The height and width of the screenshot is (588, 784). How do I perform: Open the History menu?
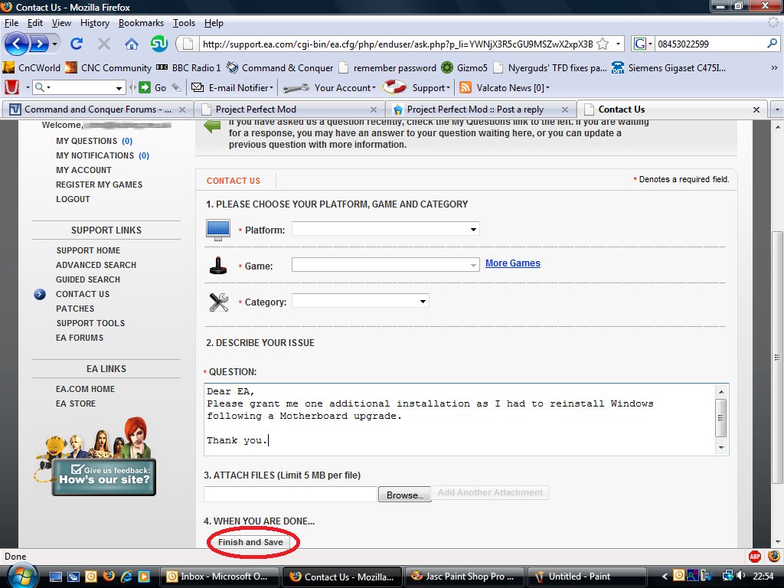94,23
